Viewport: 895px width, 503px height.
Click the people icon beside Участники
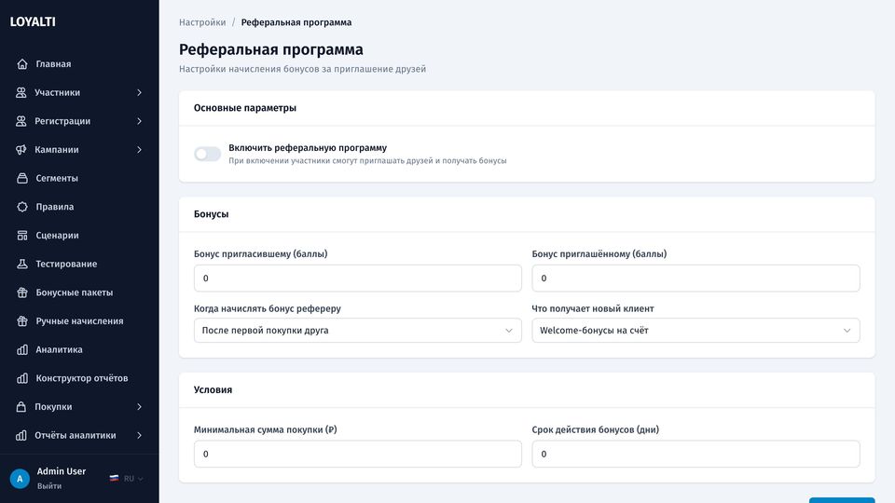coord(21,92)
